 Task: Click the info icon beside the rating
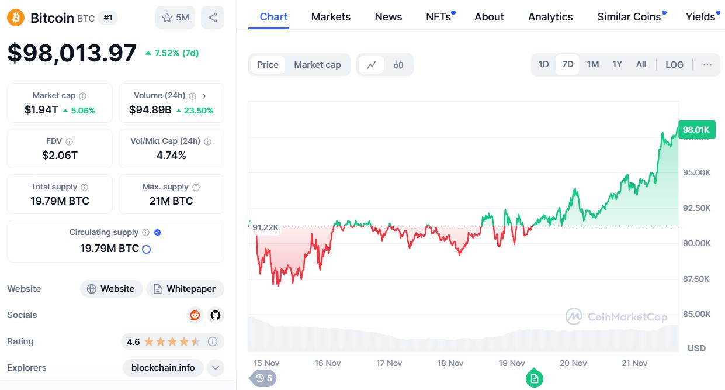click(213, 341)
